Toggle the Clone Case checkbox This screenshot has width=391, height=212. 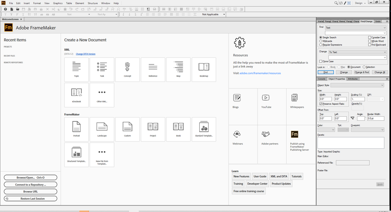tap(321, 61)
